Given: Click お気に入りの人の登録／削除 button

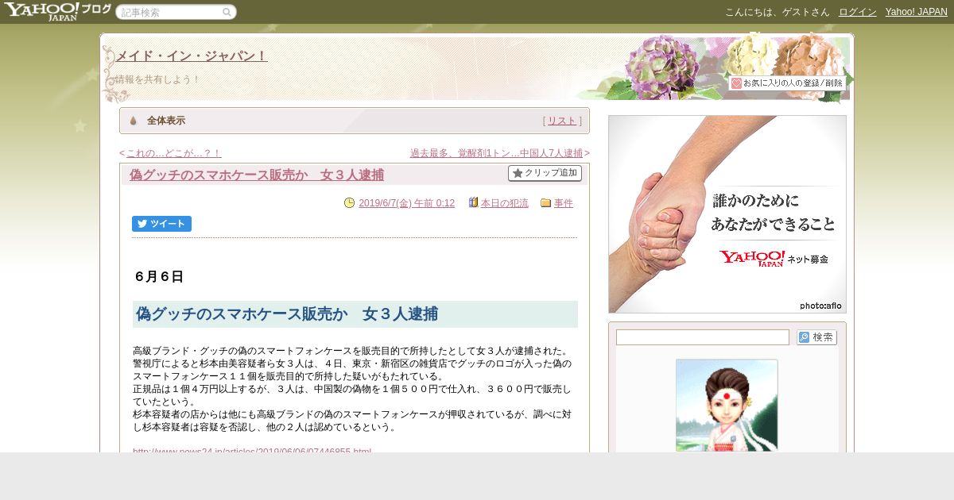Looking at the screenshot, I should pyautogui.click(x=787, y=83).
